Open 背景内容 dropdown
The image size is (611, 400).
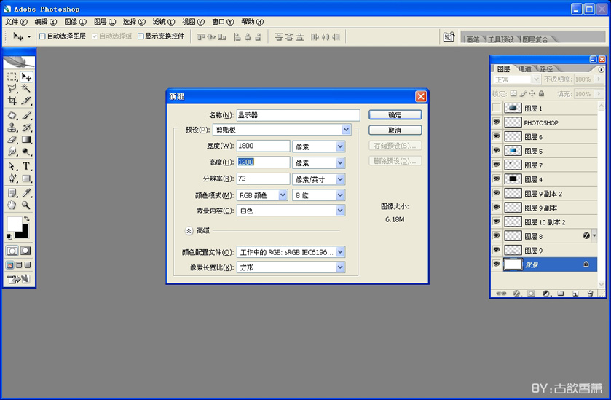pos(340,211)
